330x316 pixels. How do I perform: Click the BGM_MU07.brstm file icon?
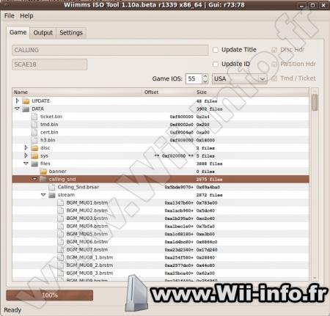pyautogui.click(x=61, y=249)
